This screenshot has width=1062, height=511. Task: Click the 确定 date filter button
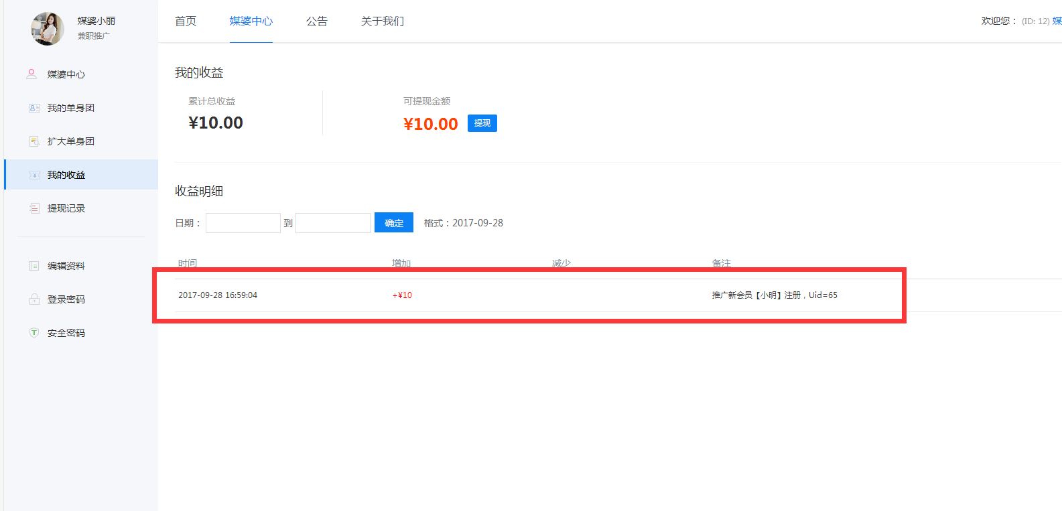click(394, 223)
